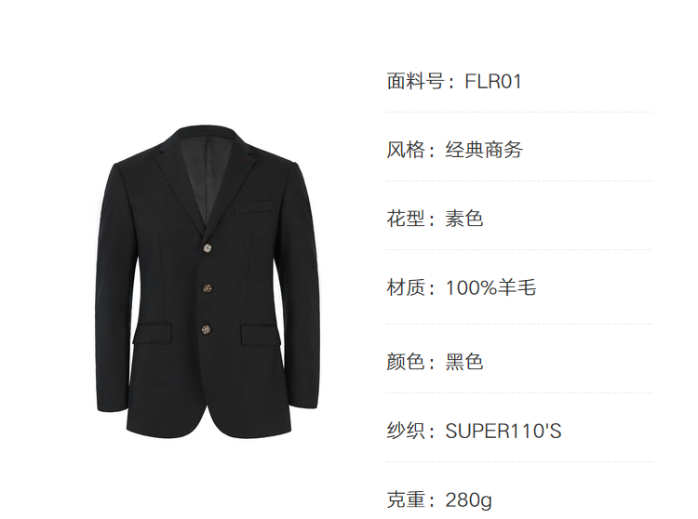Click the 材质 label

point(405,287)
